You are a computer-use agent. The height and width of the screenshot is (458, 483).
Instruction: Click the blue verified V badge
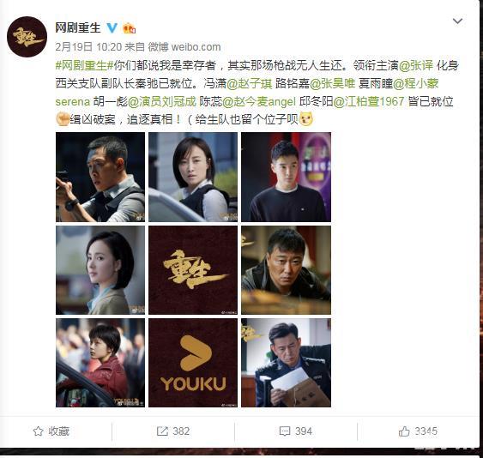[x=112, y=28]
